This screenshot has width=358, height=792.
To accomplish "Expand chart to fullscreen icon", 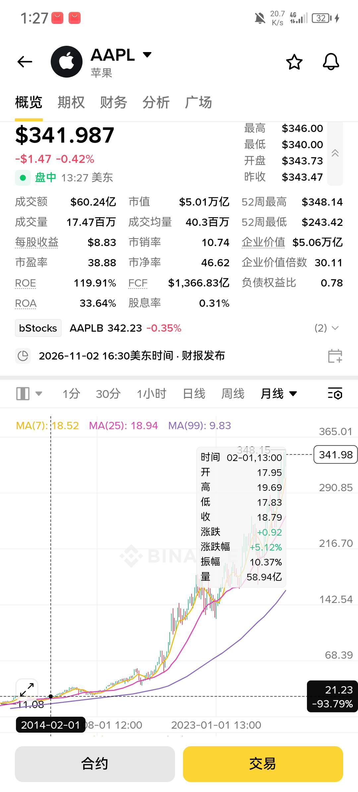I will point(27,690).
